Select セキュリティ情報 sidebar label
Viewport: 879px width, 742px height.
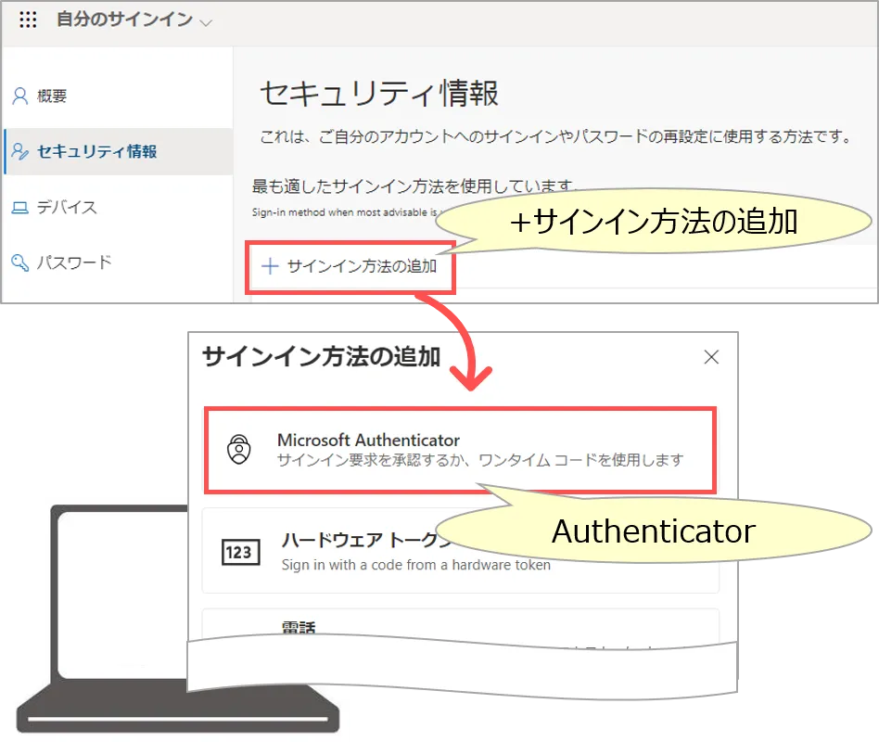(97, 152)
